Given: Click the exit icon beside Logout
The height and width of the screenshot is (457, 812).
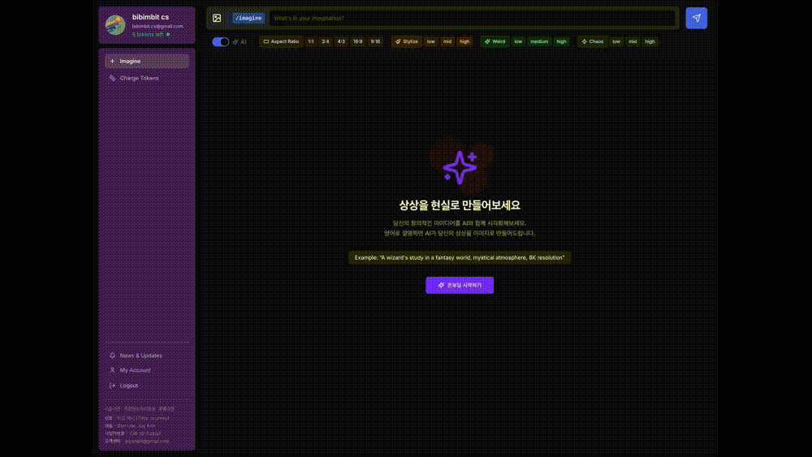Looking at the screenshot, I should 112,386.
